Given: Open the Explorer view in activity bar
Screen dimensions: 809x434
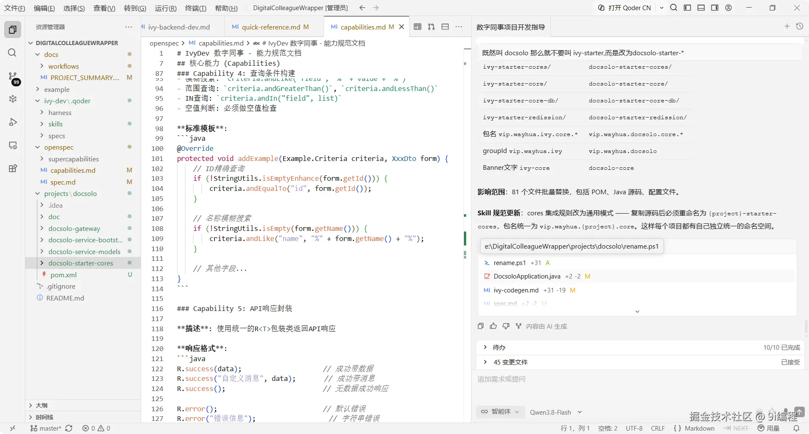Looking at the screenshot, I should pos(13,29).
